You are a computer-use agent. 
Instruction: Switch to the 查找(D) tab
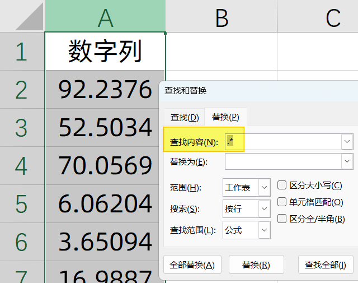pos(185,118)
